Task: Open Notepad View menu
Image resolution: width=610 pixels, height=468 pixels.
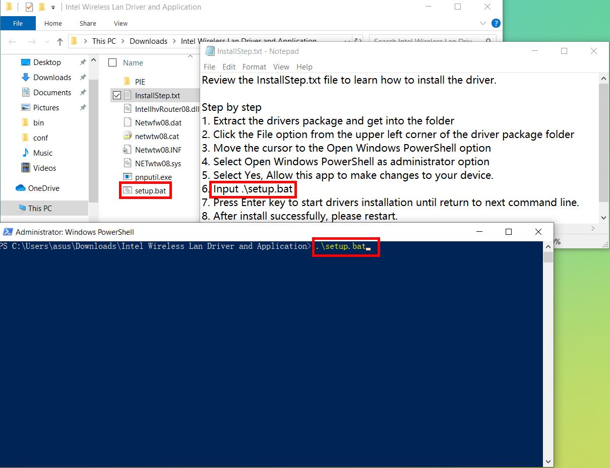Action: tap(281, 67)
